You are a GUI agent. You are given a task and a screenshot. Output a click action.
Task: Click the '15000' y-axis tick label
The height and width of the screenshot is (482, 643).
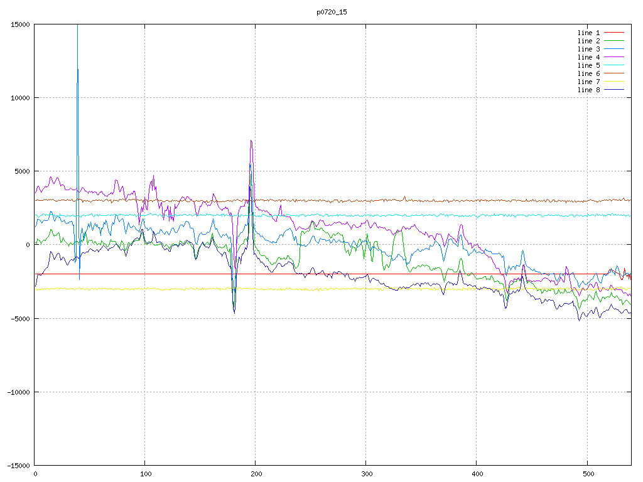pyautogui.click(x=19, y=24)
